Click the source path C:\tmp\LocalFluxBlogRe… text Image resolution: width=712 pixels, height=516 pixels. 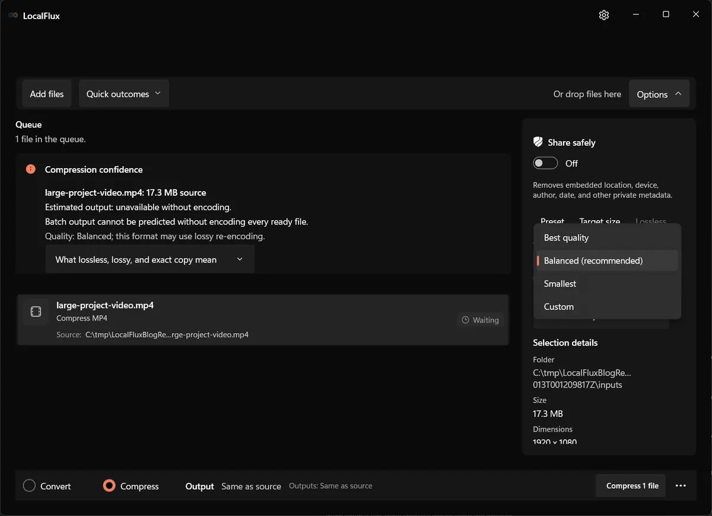tap(167, 334)
